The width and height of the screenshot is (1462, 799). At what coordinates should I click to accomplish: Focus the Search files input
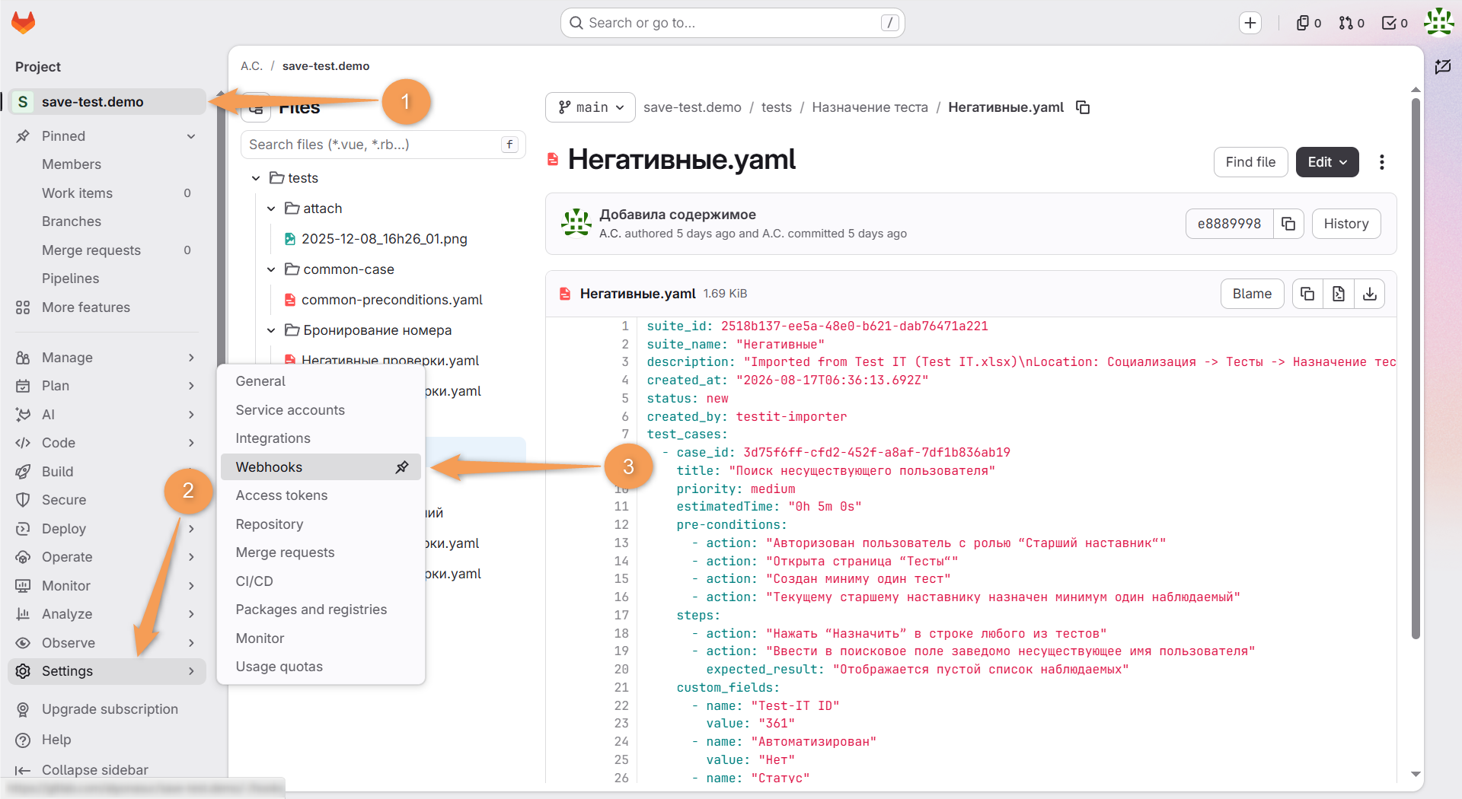pos(383,145)
